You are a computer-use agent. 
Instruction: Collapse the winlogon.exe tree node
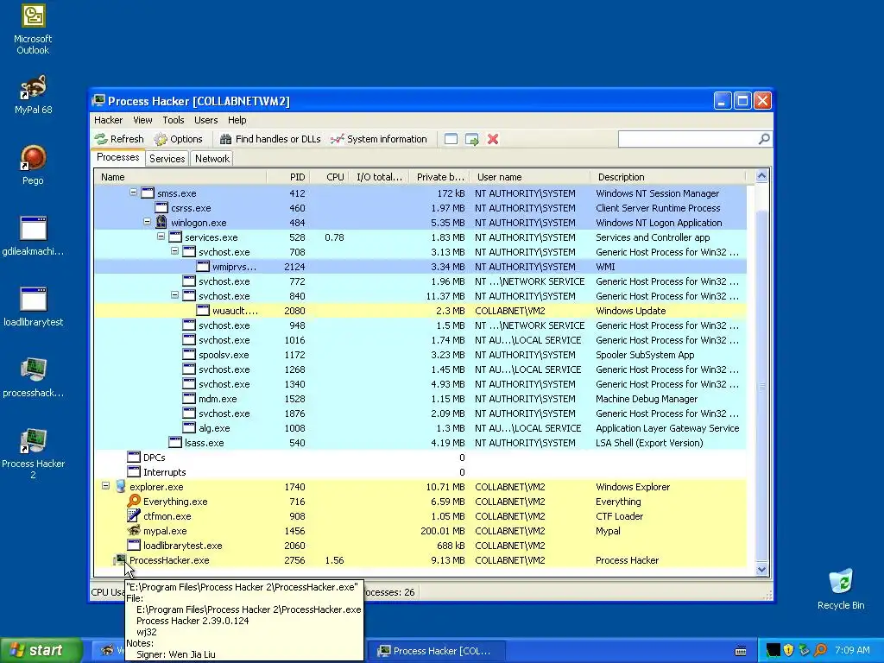[147, 222]
